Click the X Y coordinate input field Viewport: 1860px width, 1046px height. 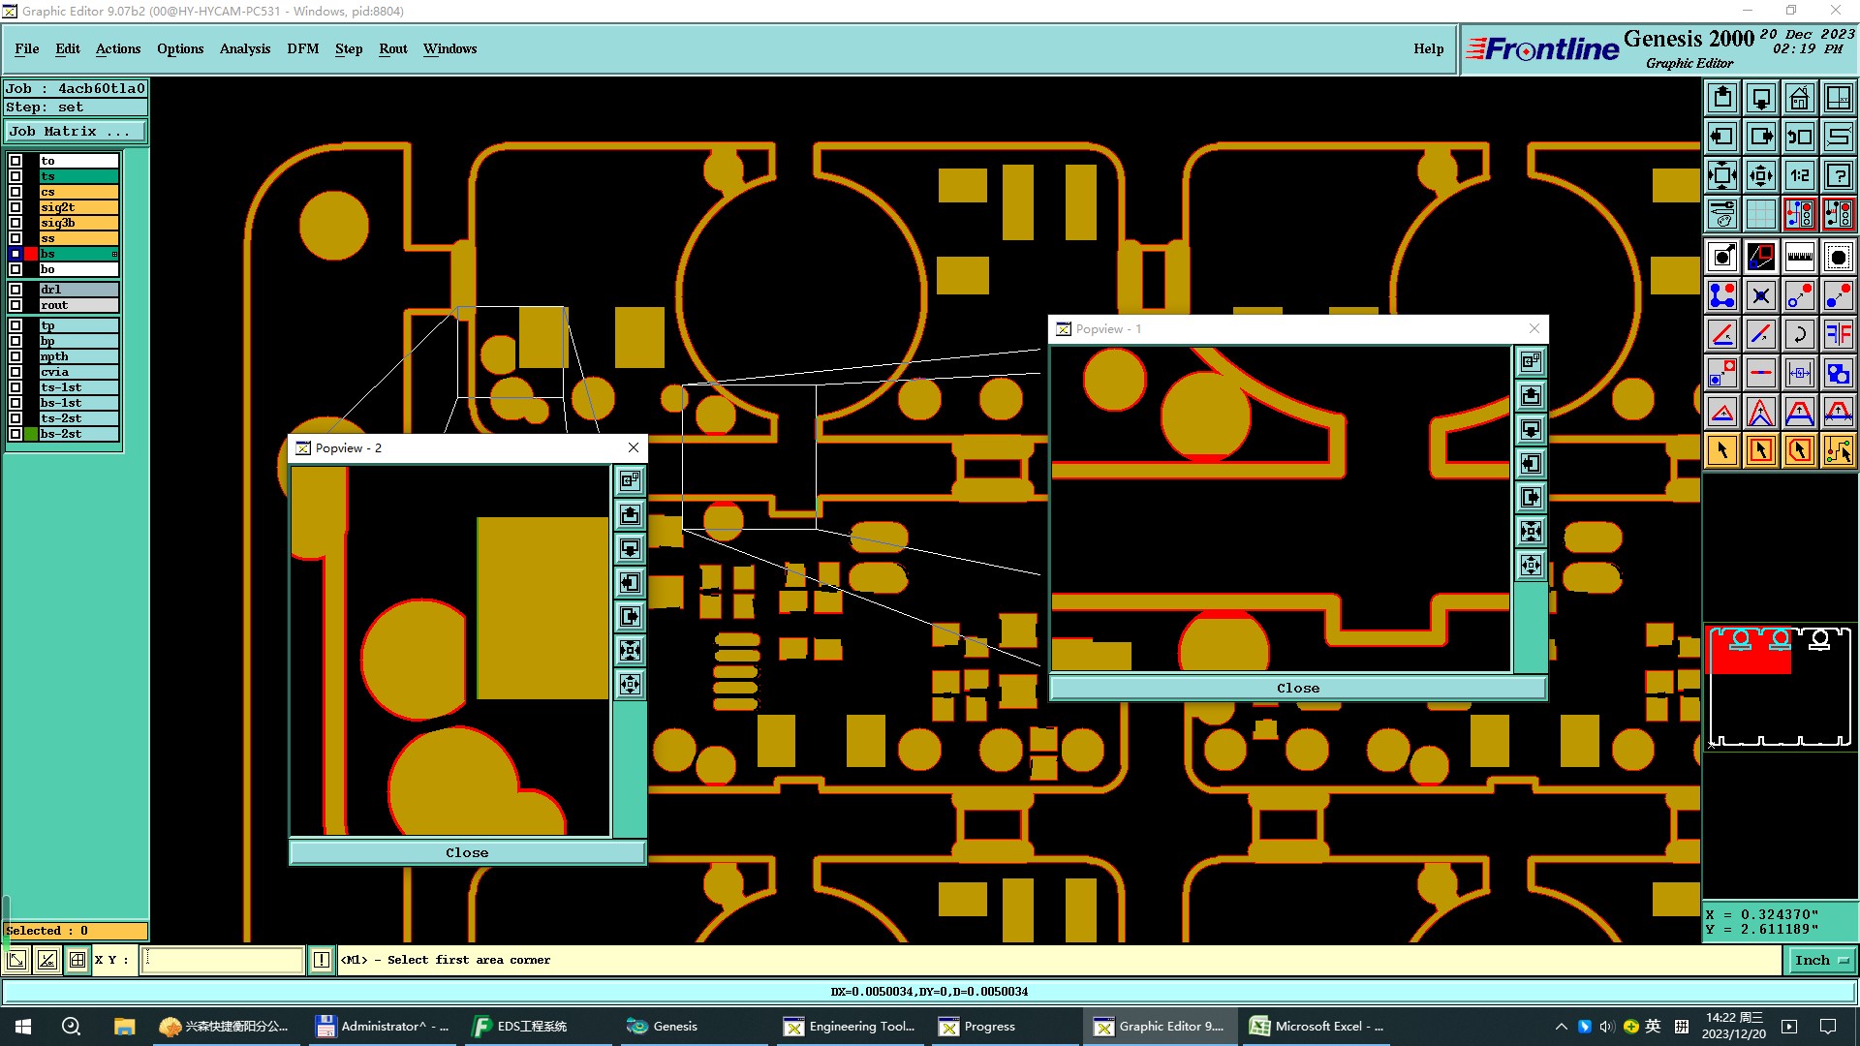pyautogui.click(x=223, y=960)
